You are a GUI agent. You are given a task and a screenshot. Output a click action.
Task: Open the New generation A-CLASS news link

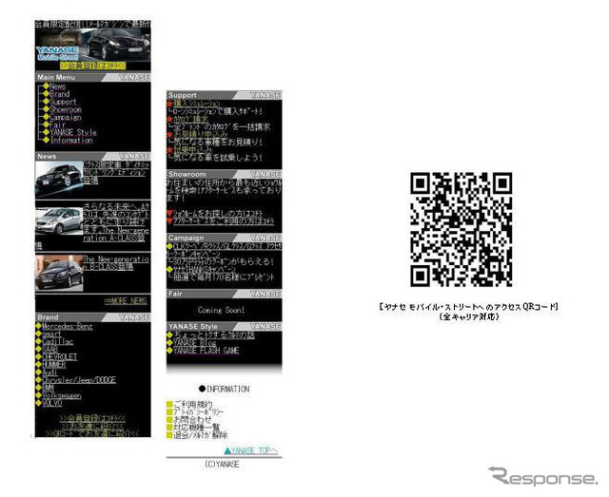[116, 222]
